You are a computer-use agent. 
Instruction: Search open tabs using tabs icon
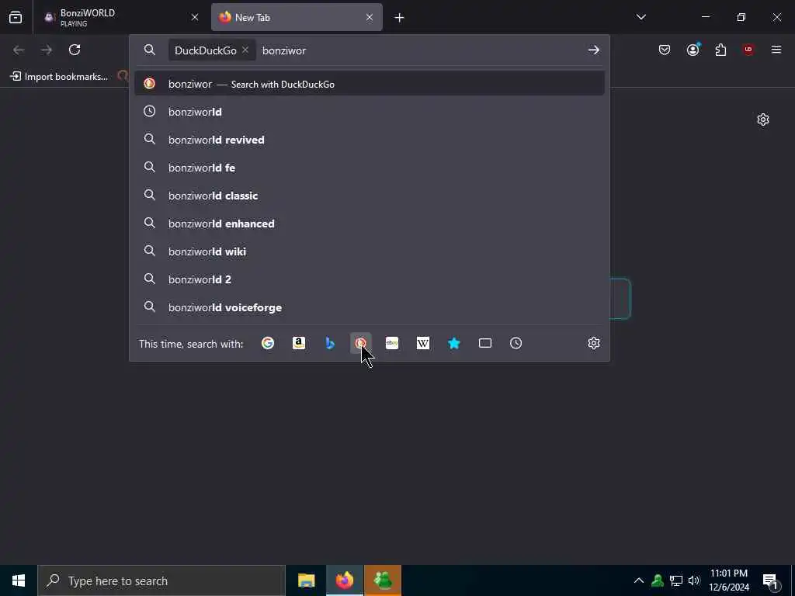[484, 343]
